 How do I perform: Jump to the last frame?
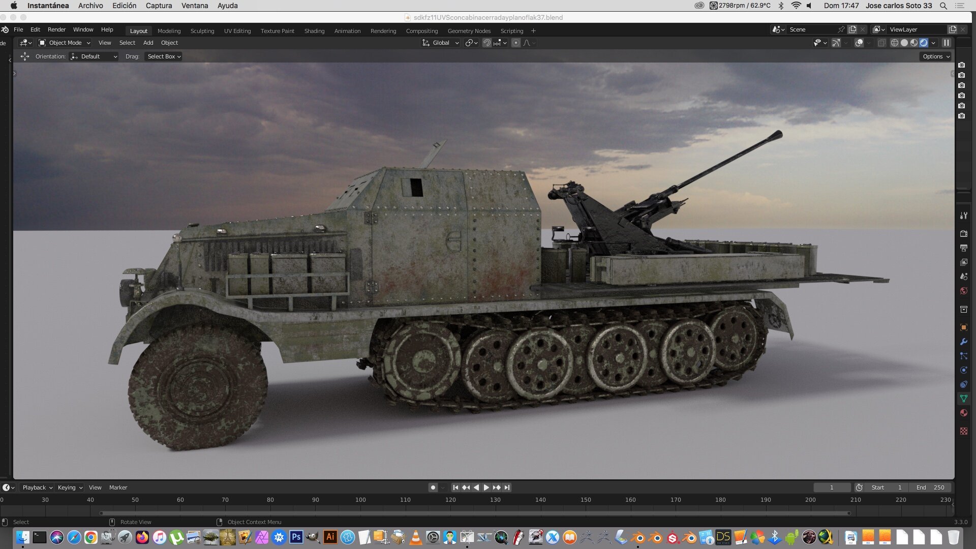click(507, 487)
